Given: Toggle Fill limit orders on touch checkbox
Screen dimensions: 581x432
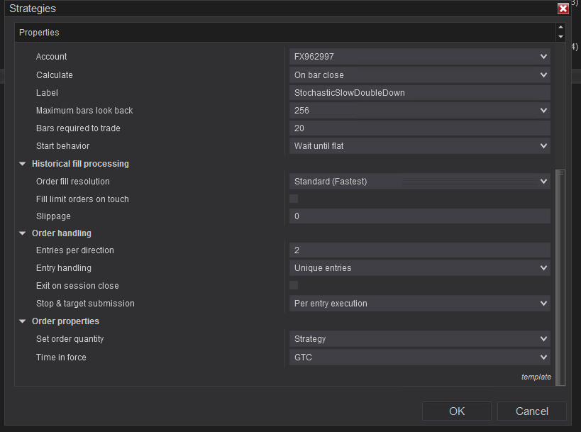Looking at the screenshot, I should [x=294, y=199].
